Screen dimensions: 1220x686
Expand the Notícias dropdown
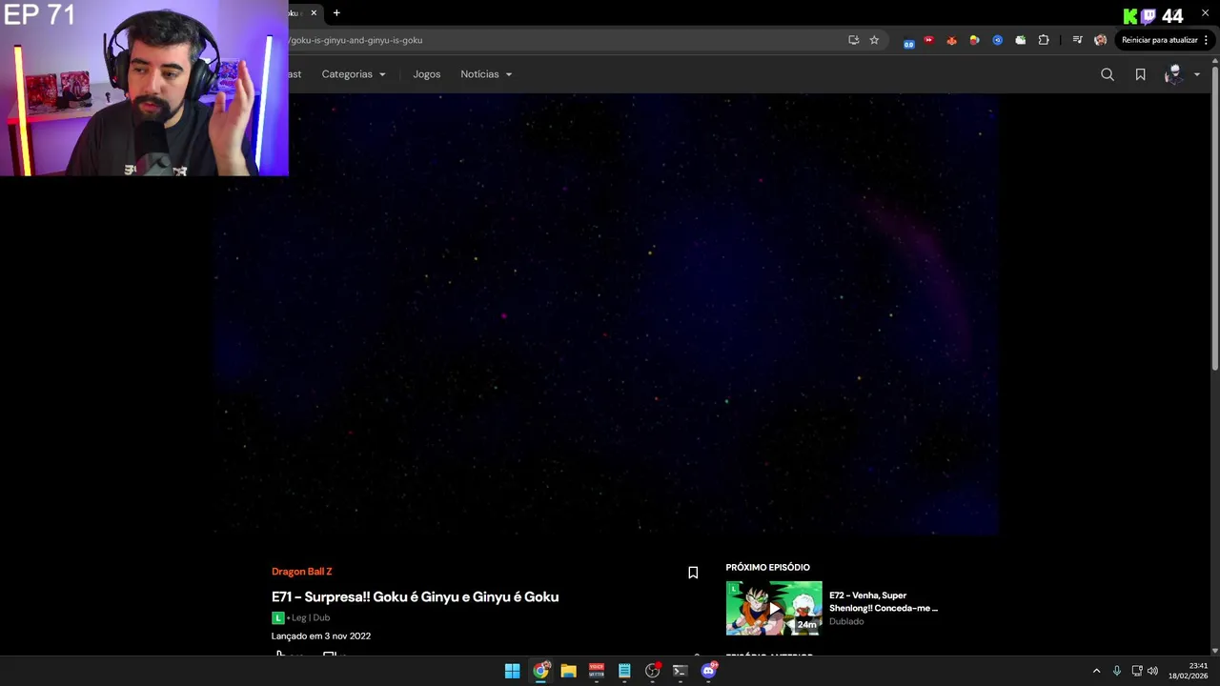click(486, 74)
